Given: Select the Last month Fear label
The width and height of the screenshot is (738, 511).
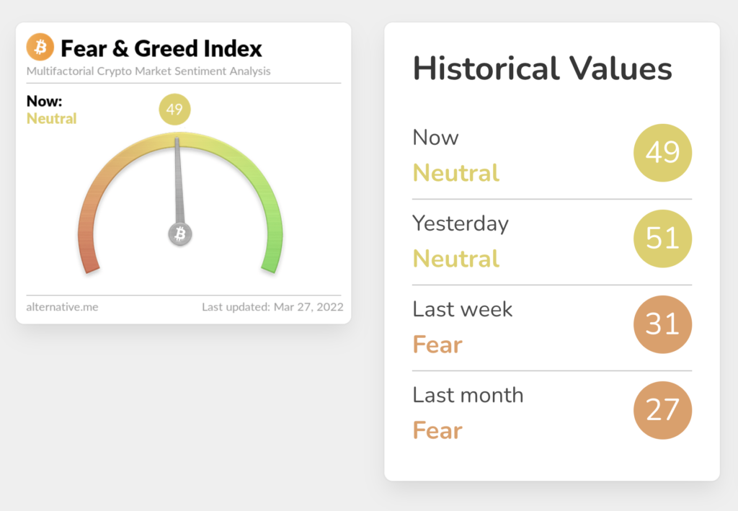Looking at the screenshot, I should click(x=437, y=430).
